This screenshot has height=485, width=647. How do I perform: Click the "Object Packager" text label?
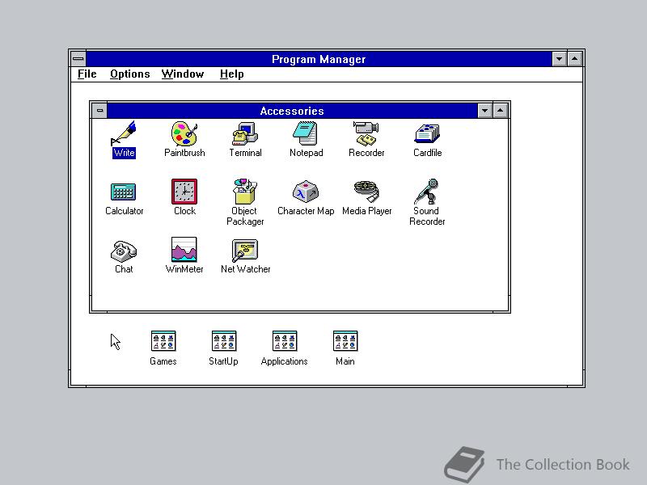pos(245,216)
